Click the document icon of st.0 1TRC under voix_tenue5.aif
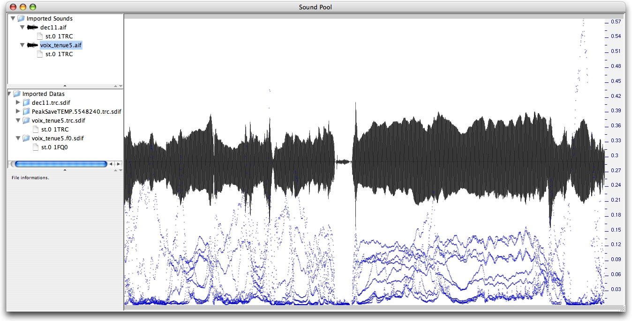632x321 pixels. click(40, 54)
